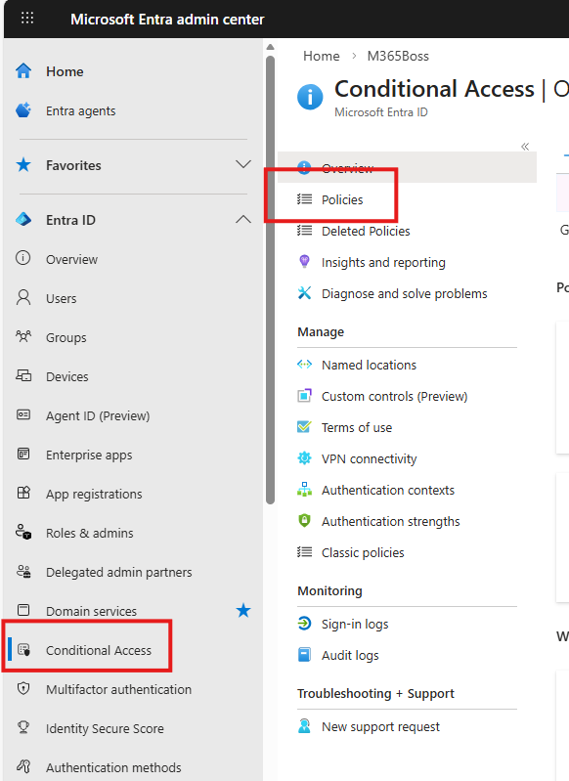Click the Enterprise apps icon
The image size is (569, 781).
coord(23,454)
